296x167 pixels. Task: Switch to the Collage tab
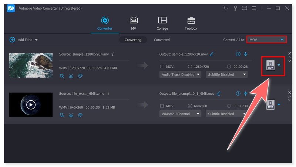162,23
